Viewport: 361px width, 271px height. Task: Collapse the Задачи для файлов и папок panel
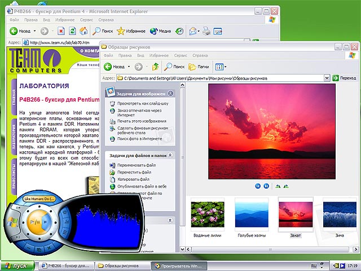(x=170, y=155)
